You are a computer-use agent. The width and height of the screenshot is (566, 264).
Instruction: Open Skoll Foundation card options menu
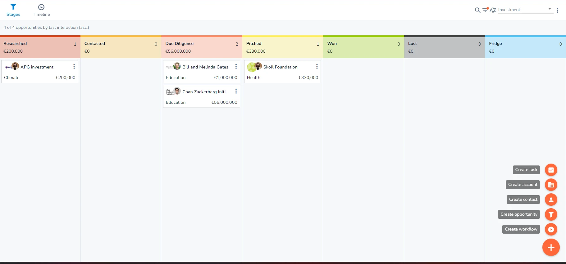click(x=317, y=66)
